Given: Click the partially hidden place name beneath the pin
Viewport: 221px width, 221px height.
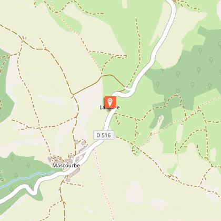Looking at the screenshot, I should [x=109, y=107].
